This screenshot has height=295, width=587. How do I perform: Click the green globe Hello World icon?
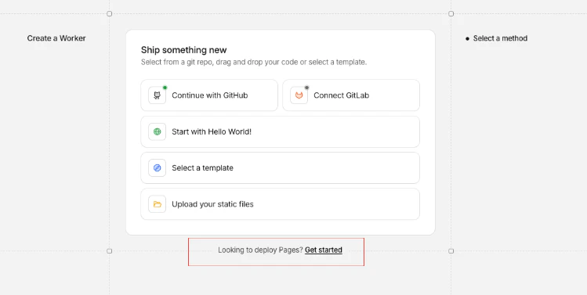tap(158, 131)
